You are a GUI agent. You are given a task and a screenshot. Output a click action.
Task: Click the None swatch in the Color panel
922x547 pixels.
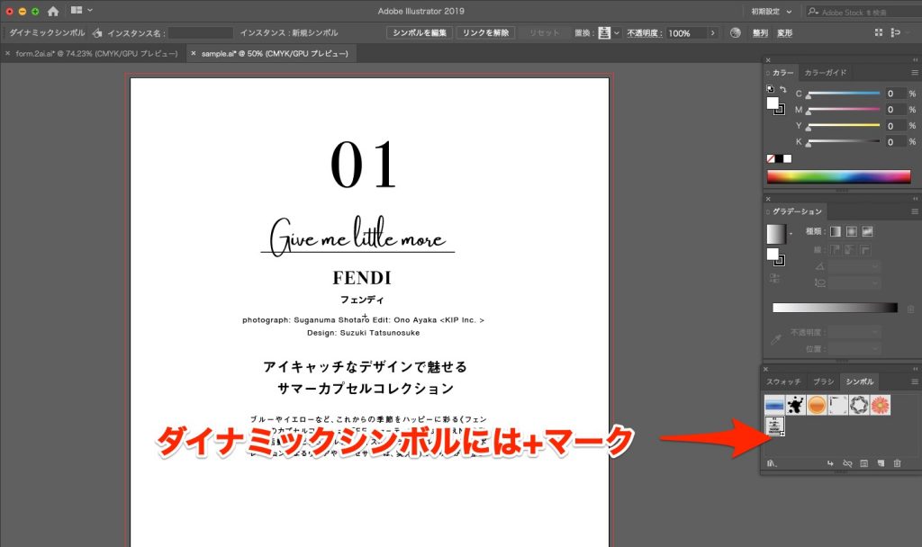click(771, 158)
